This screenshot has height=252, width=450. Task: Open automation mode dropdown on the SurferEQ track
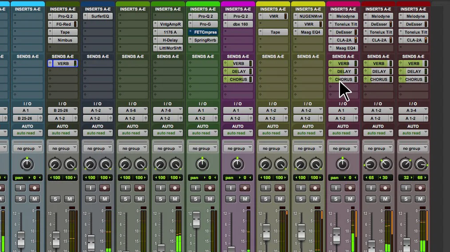98,133
